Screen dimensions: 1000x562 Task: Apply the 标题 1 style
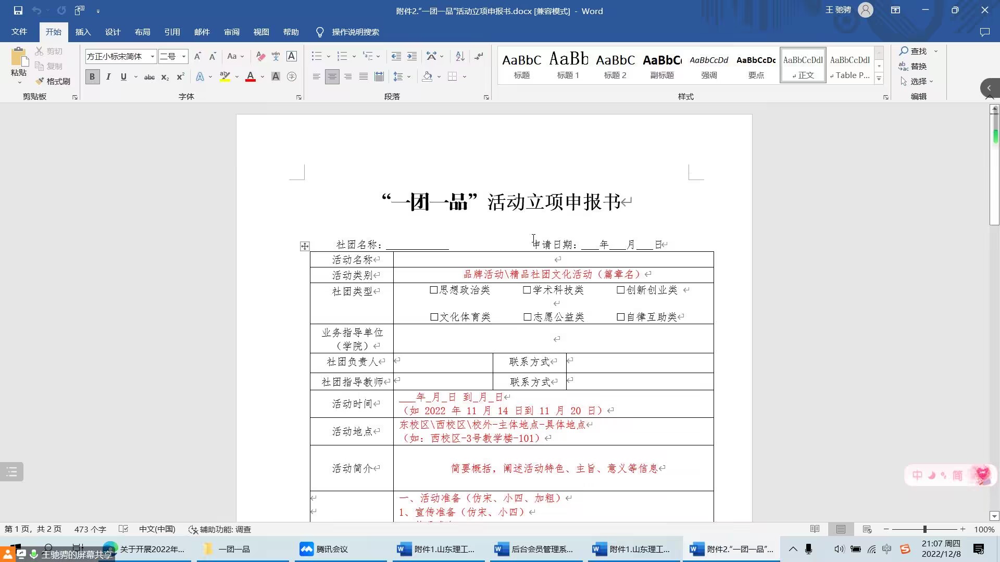click(568, 66)
